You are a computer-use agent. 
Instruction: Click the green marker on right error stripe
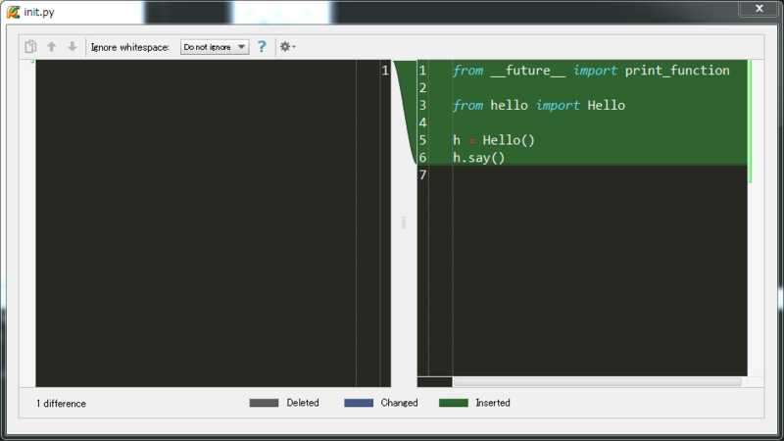tap(750, 121)
